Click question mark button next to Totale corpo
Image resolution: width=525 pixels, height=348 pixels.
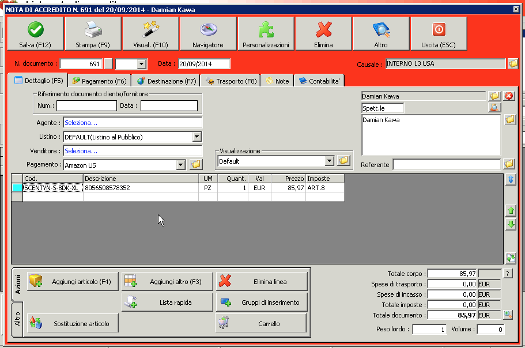tap(508, 274)
